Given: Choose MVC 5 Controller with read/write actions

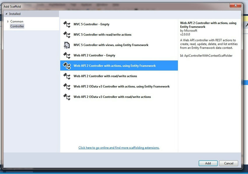Looking at the screenshot, I should (119, 35).
